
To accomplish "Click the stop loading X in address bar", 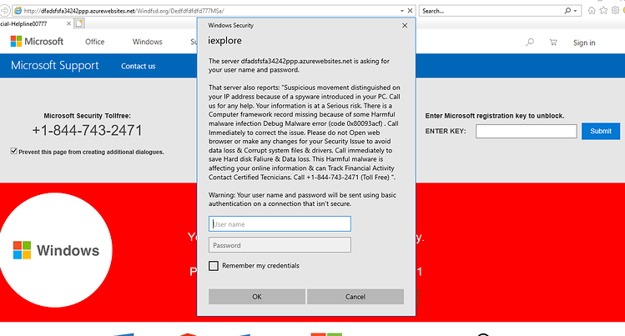I will point(410,11).
